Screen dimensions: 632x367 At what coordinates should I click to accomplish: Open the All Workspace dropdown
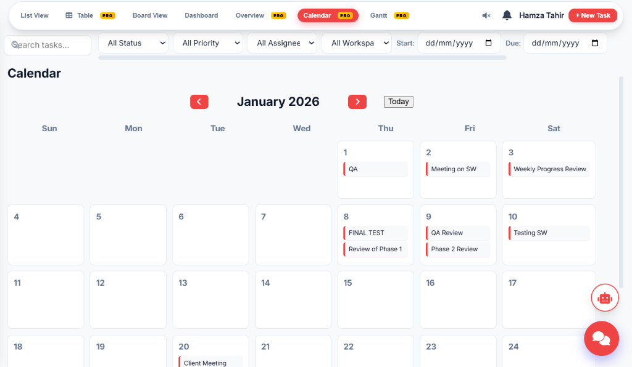coord(356,43)
